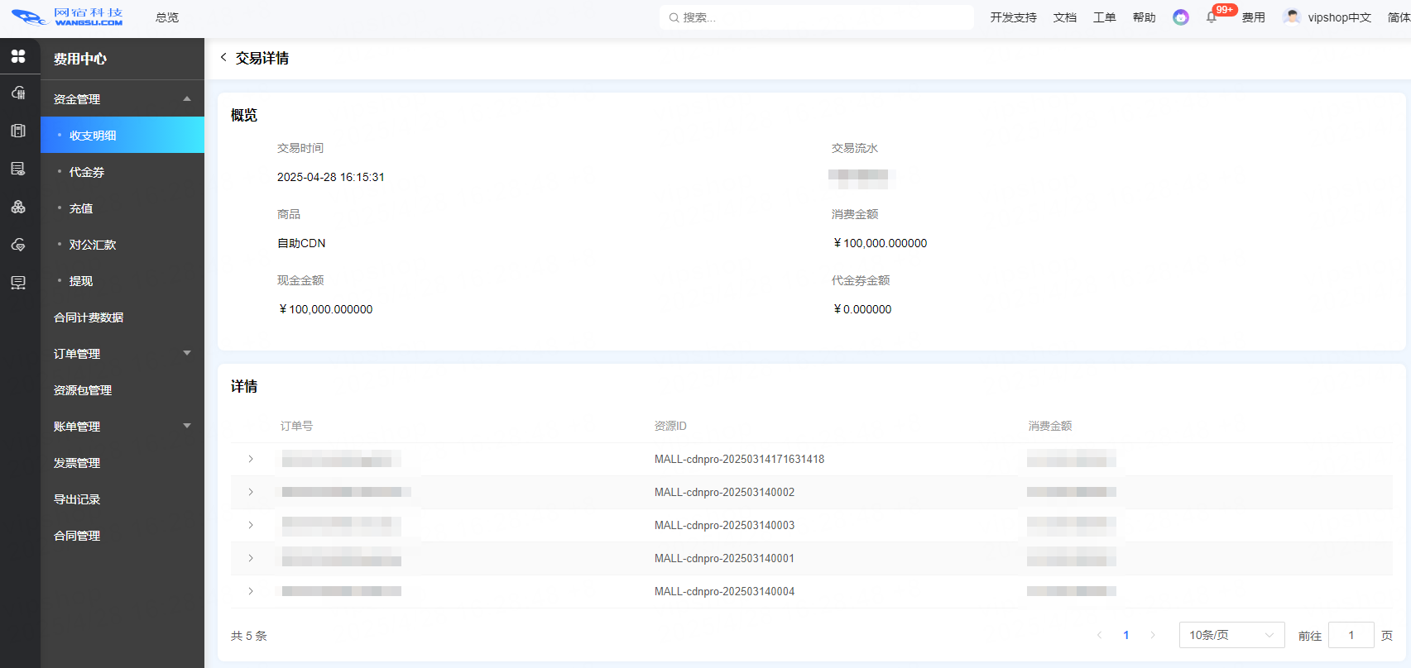Expand the row for MALL-cdnpro-202503140002
The image size is (1411, 668).
251,492
